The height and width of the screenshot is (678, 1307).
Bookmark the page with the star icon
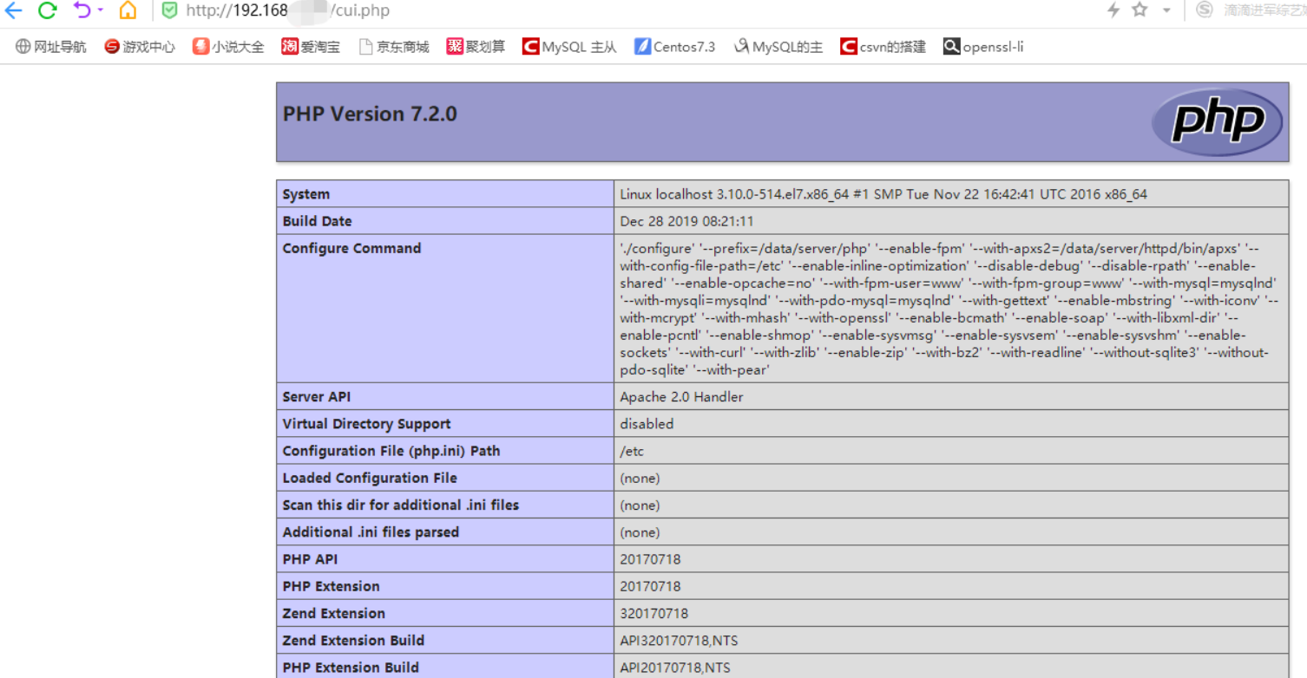(1140, 10)
